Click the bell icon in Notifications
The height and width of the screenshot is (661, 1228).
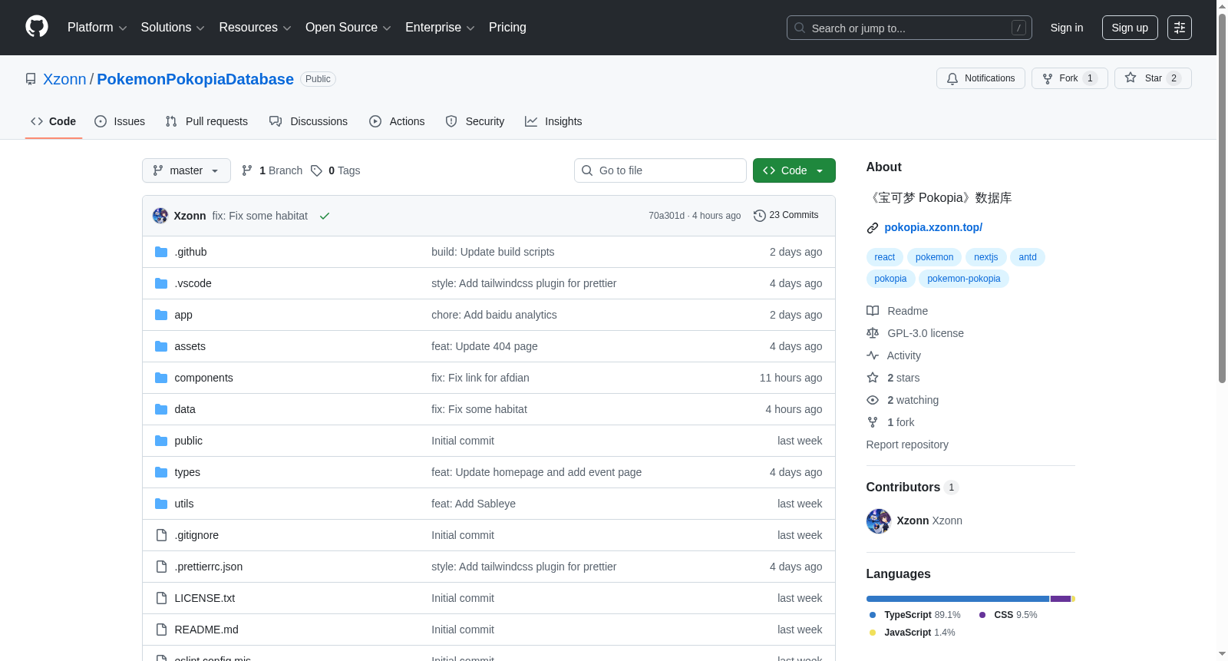coord(952,78)
